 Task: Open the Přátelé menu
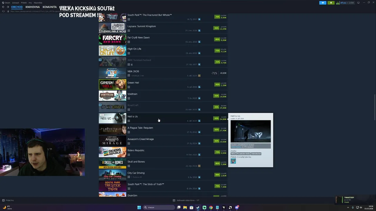coord(24,3)
